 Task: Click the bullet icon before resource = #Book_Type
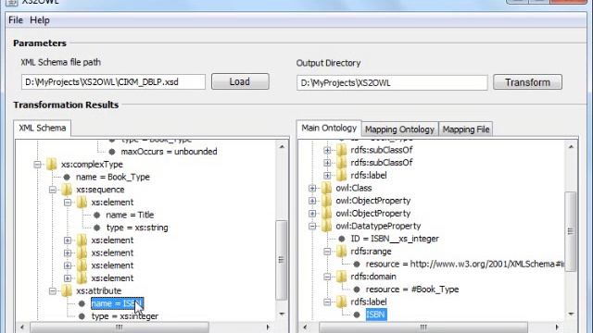(357, 290)
